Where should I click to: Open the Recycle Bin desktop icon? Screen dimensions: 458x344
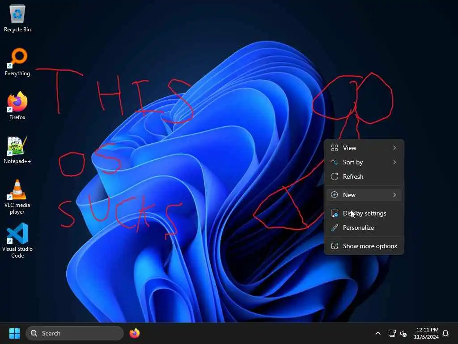pos(17,18)
